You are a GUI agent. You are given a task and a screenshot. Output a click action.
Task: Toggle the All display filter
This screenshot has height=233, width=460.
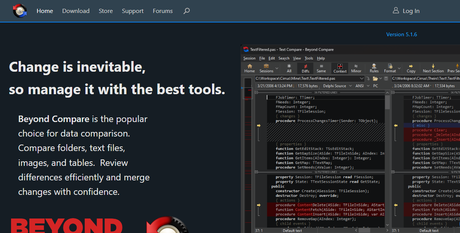pos(289,68)
